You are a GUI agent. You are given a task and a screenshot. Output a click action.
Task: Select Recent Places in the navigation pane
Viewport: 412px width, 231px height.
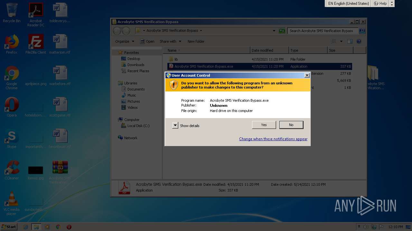tap(138, 71)
